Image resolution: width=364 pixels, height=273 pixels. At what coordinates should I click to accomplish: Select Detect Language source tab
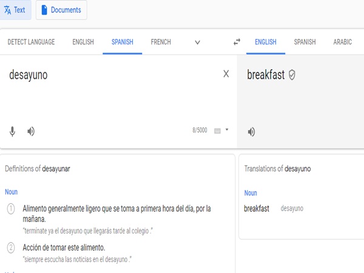pyautogui.click(x=31, y=42)
